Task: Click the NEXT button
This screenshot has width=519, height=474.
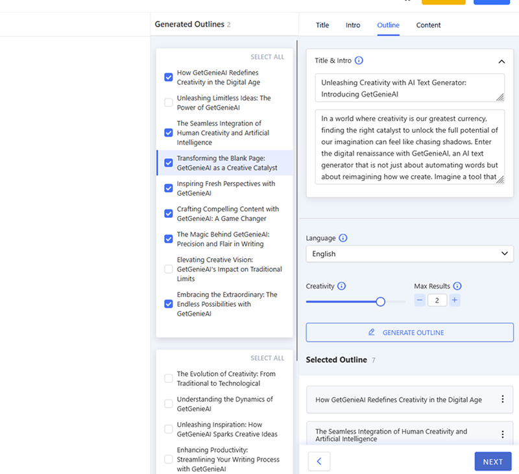Action: pyautogui.click(x=493, y=462)
